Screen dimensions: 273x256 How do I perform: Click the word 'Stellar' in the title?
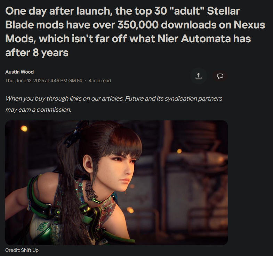point(223,11)
